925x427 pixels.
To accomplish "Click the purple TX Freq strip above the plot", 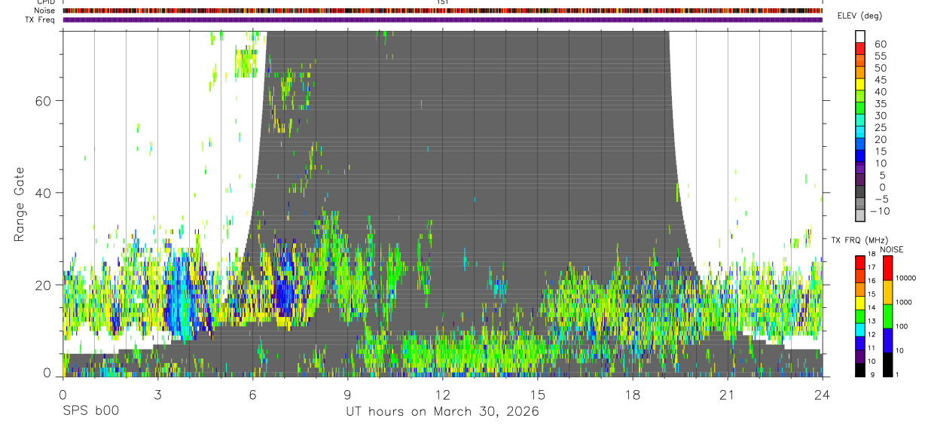I will click(x=443, y=20).
